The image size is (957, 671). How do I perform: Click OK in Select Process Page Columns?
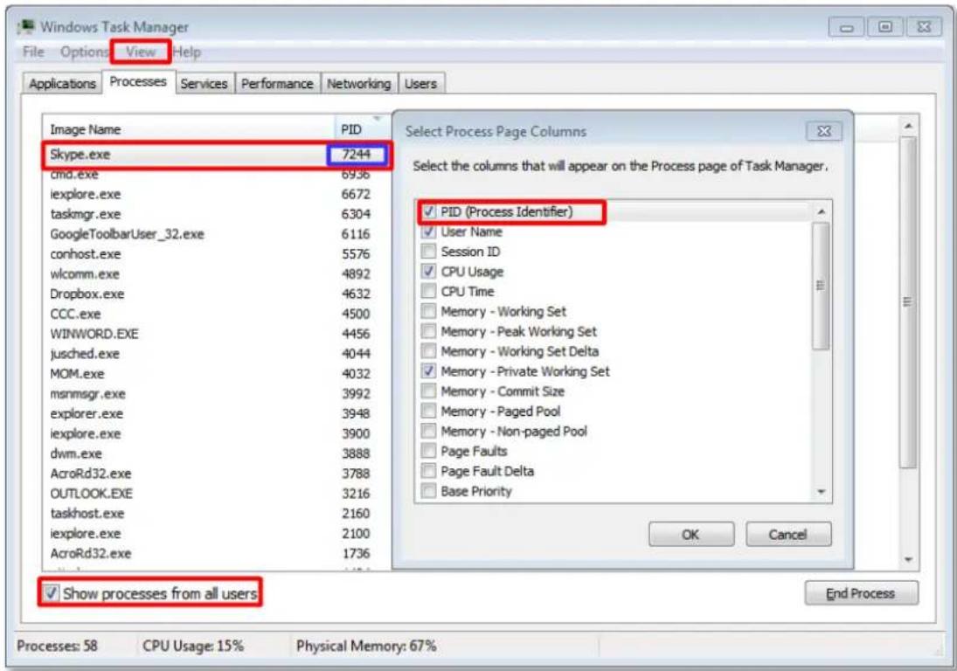point(691,535)
